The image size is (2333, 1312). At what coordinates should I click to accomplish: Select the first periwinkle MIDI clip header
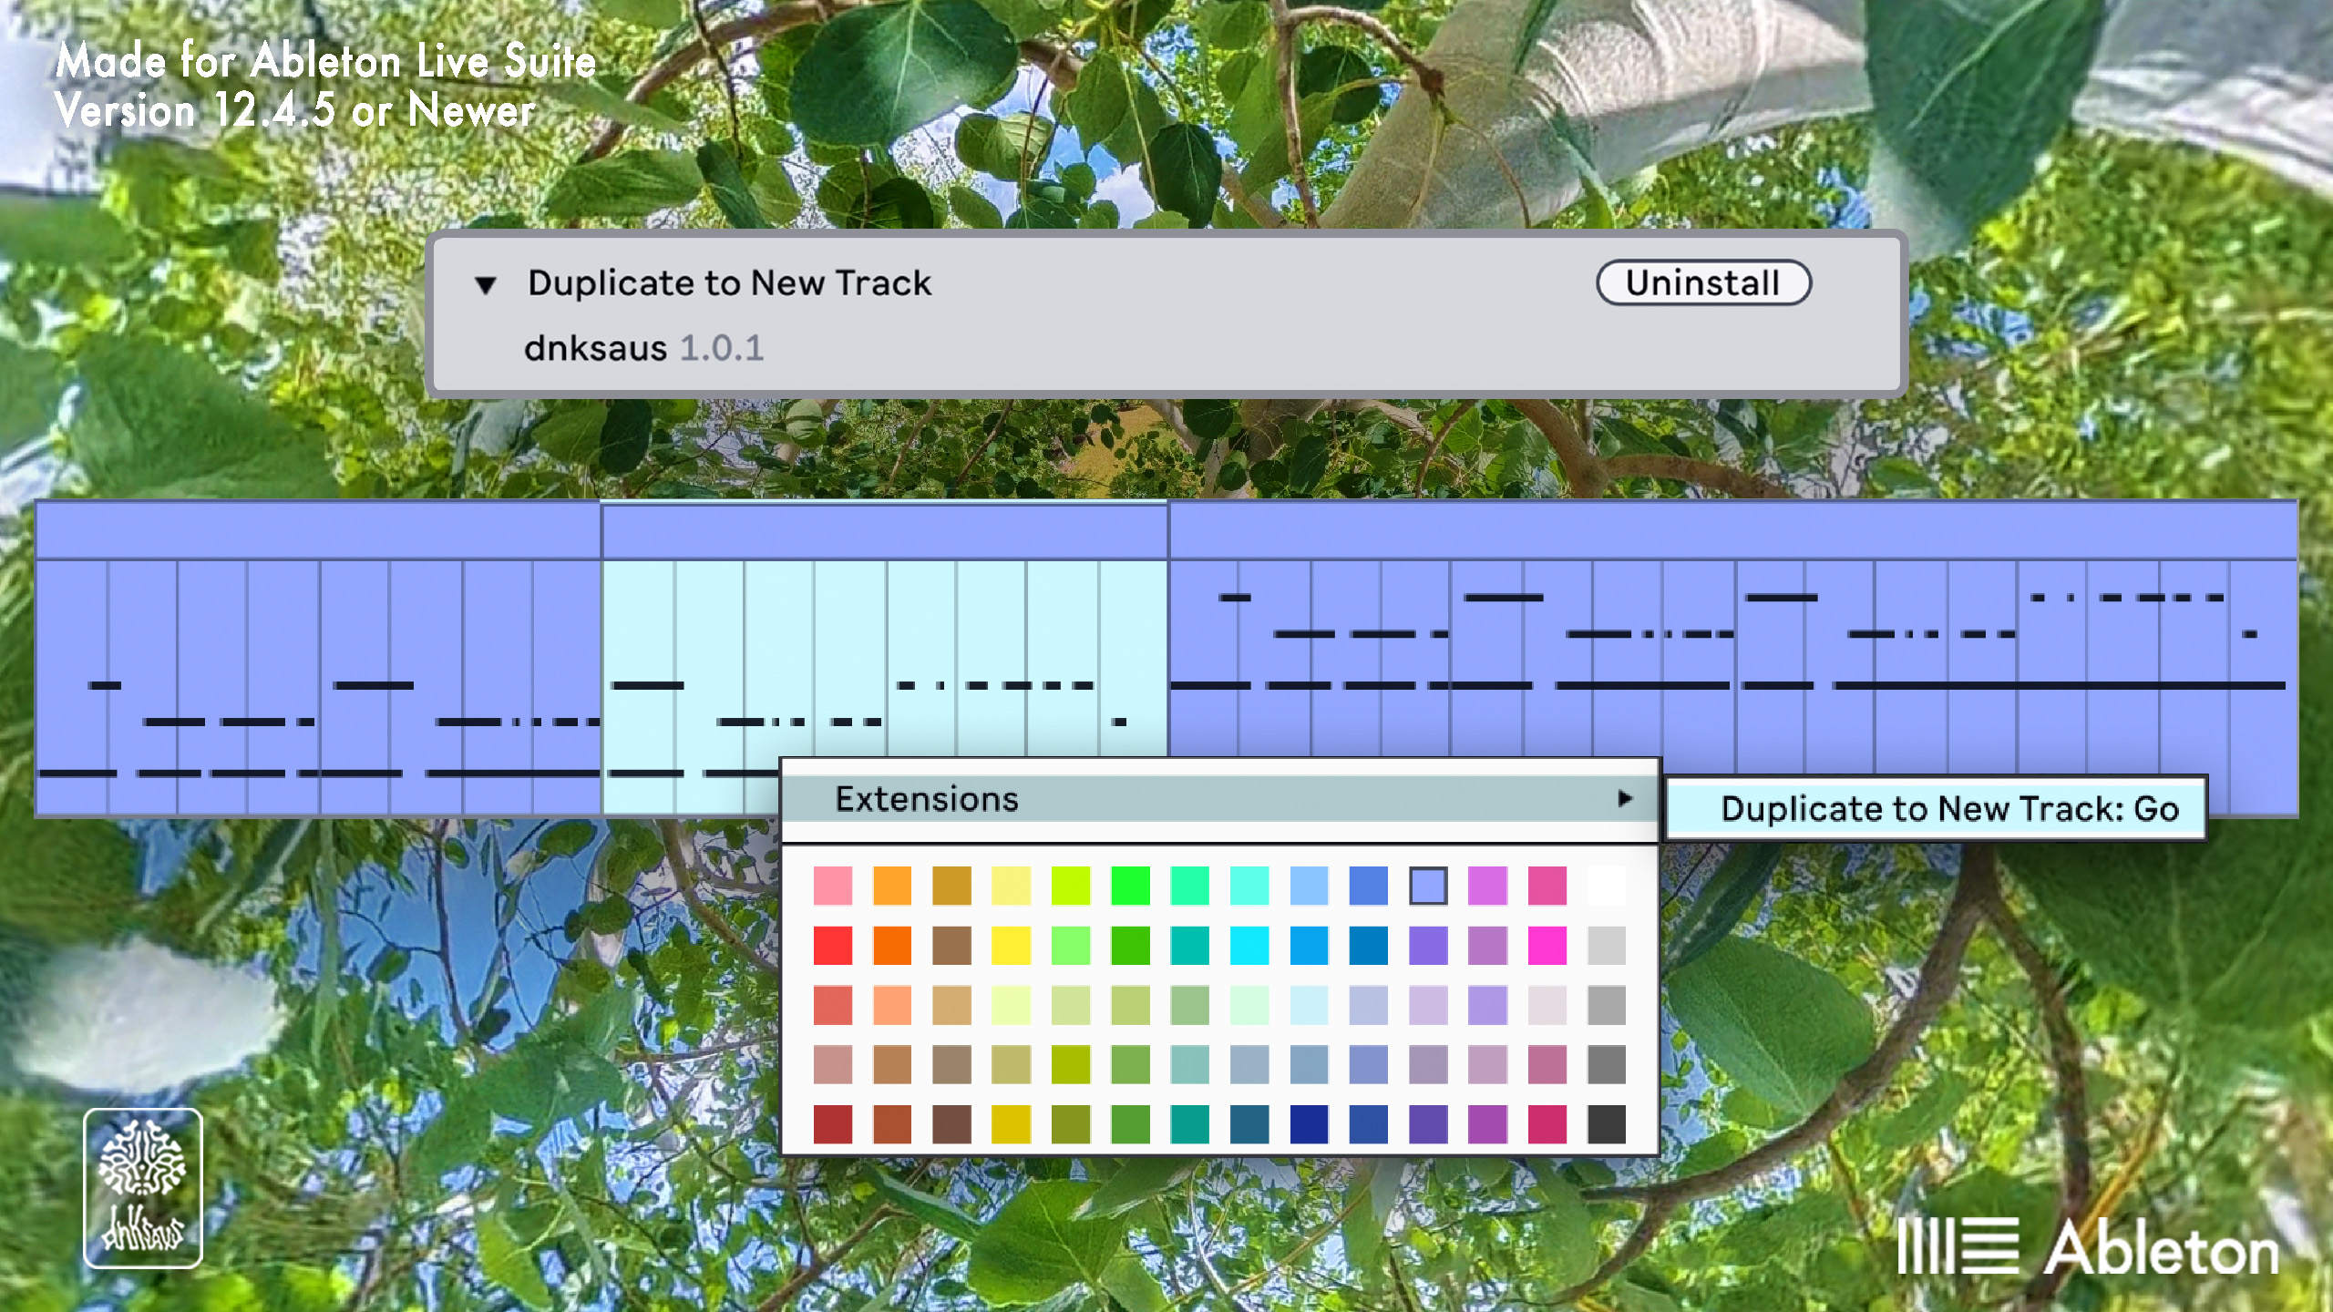point(318,530)
